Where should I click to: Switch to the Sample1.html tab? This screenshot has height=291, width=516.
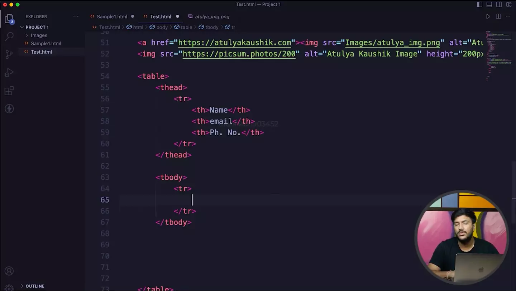(111, 16)
